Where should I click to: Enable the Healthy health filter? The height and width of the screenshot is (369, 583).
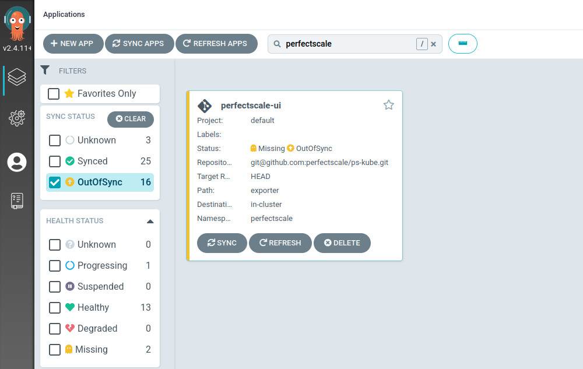pyautogui.click(x=55, y=307)
